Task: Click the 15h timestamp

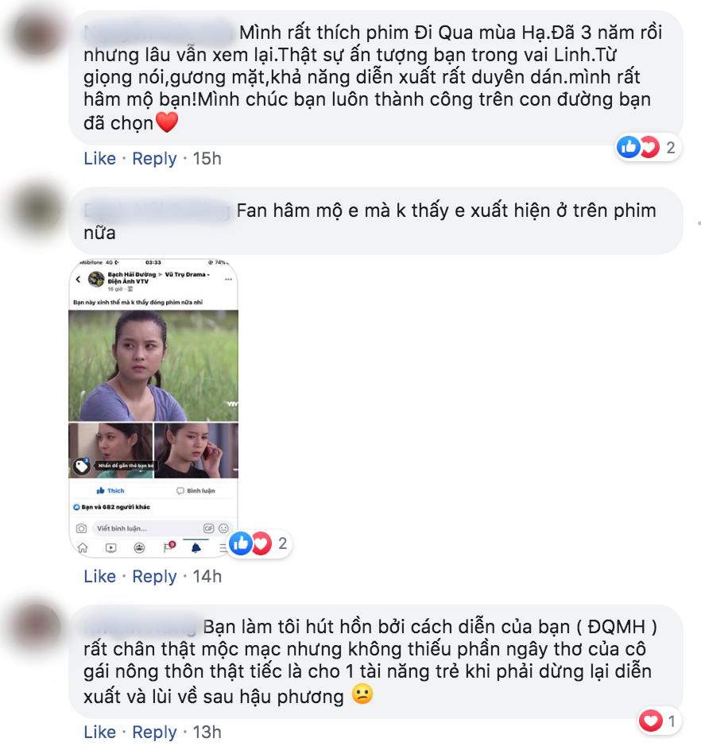Action: pyautogui.click(x=207, y=158)
